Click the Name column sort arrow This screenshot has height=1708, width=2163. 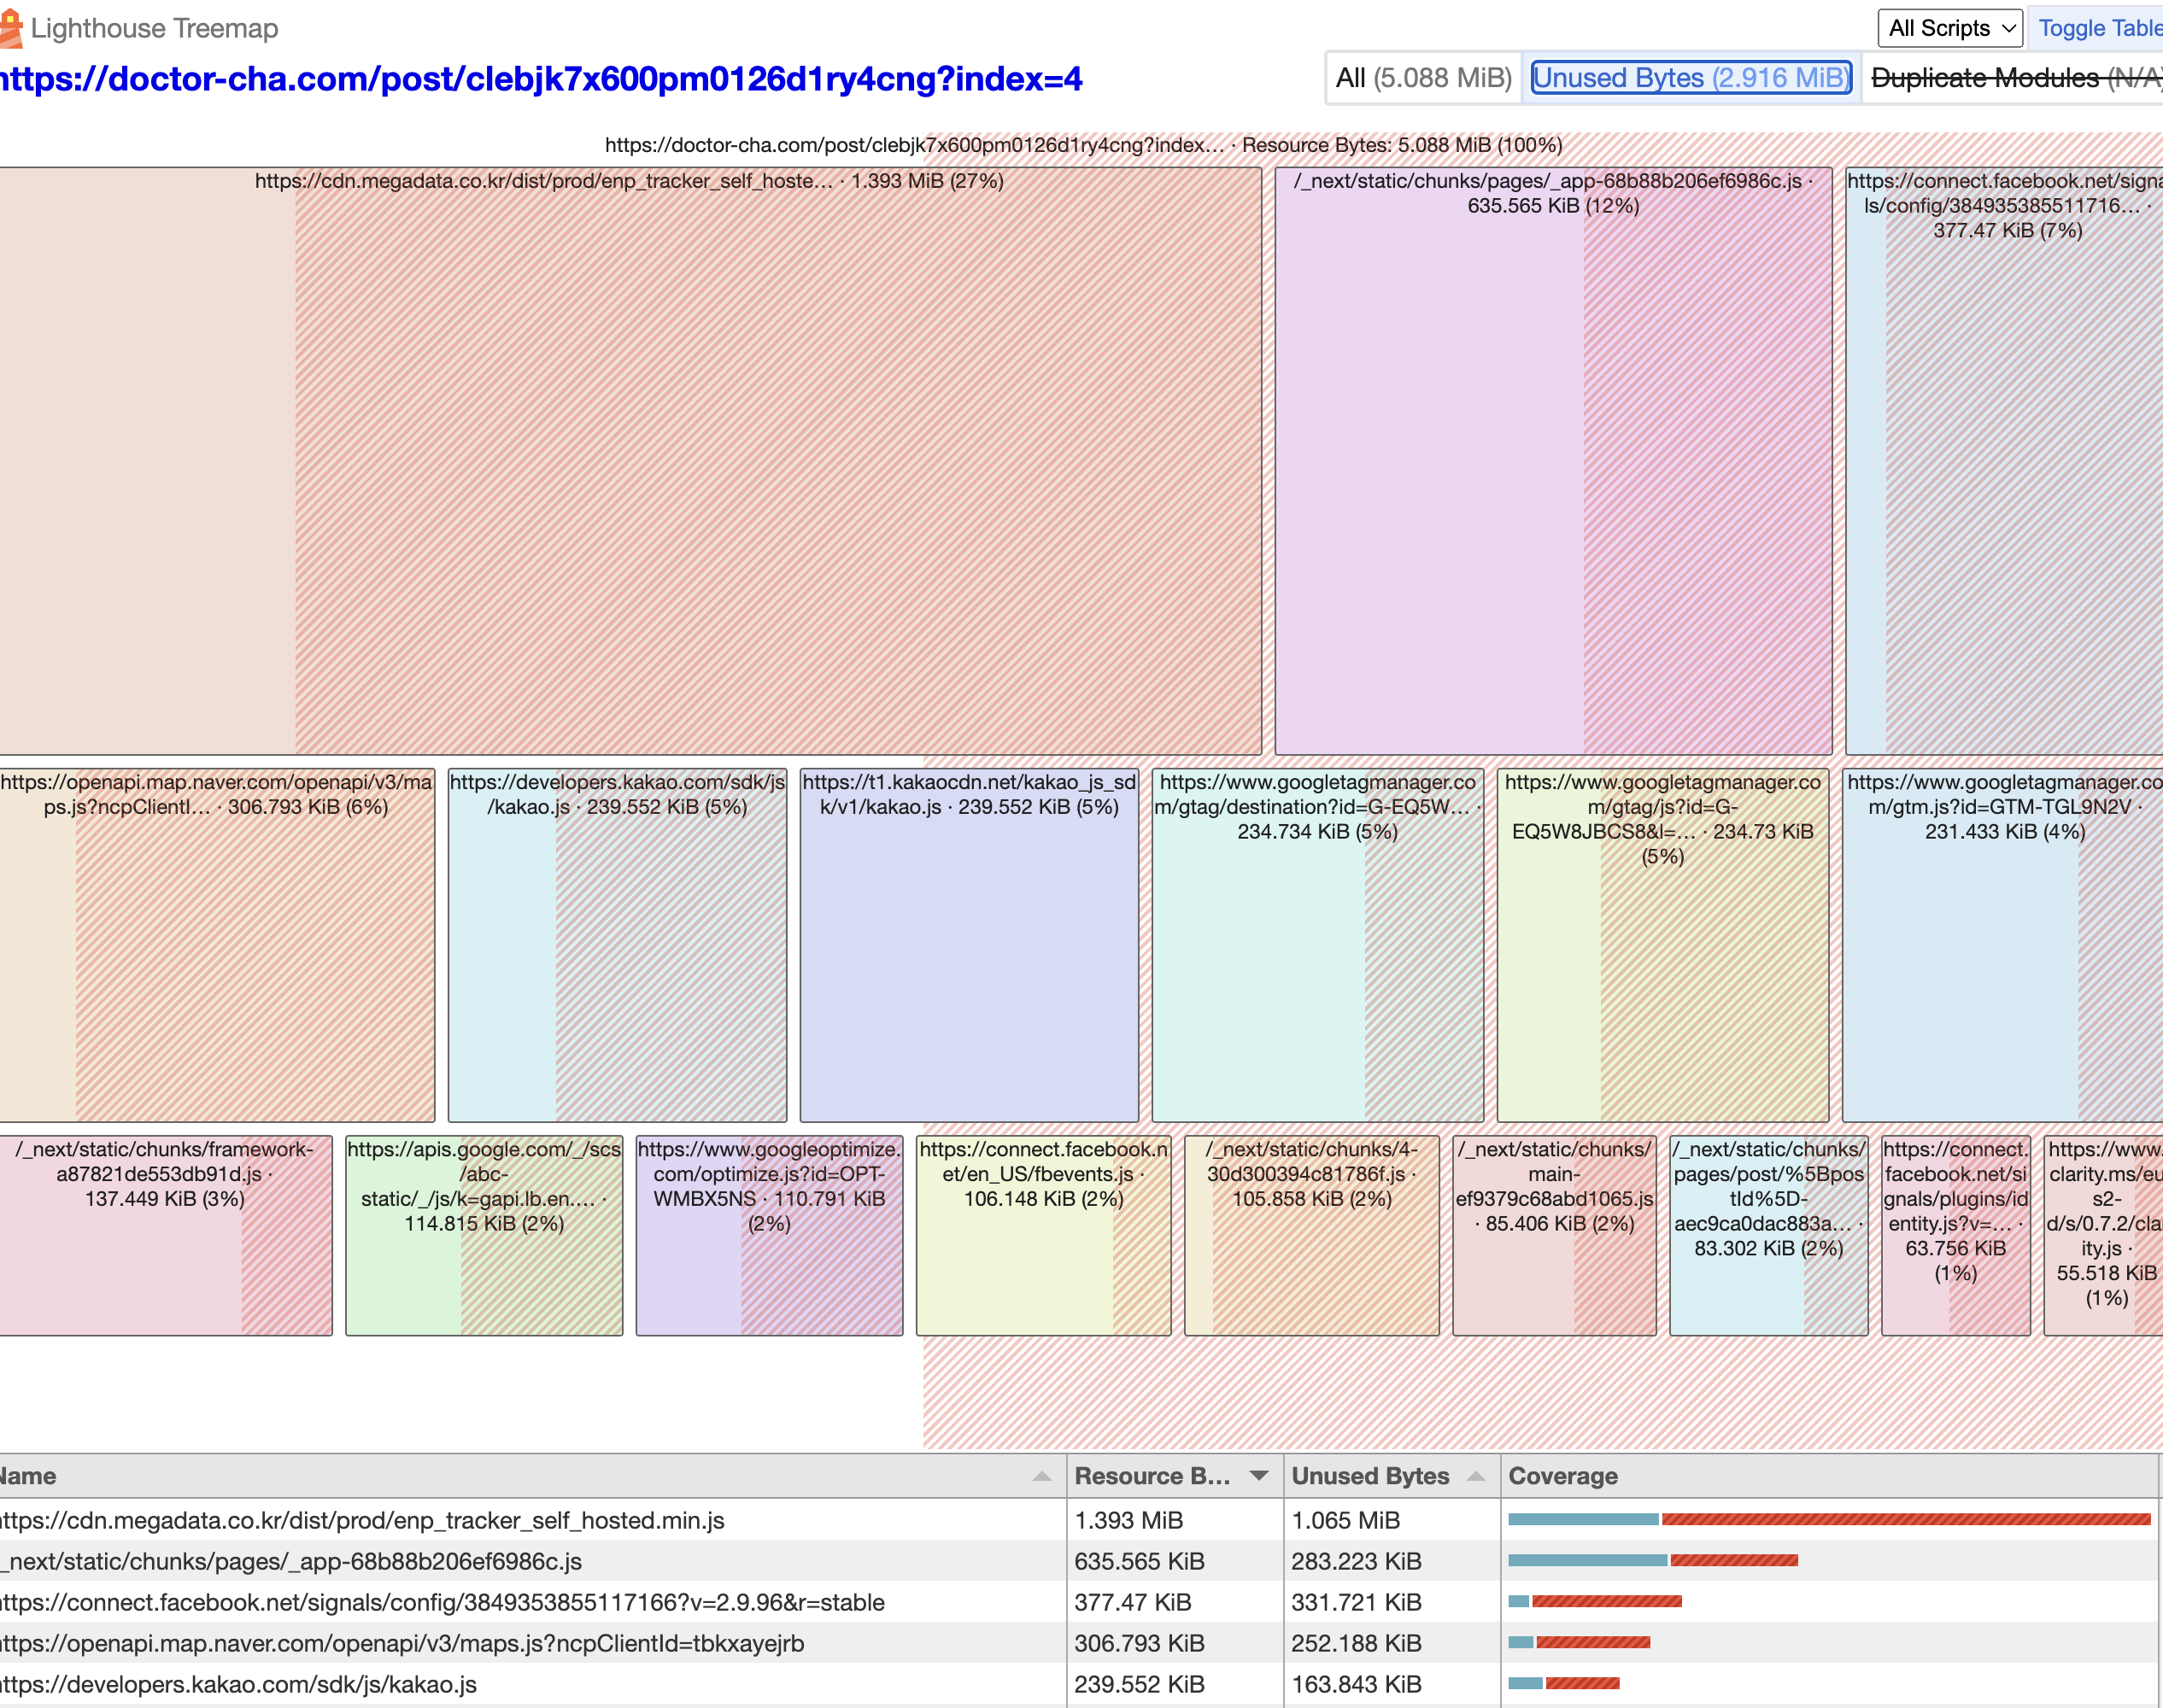[x=1041, y=1476]
